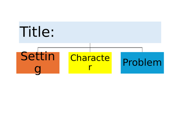This screenshot has height=133, width=173.
Task: Click the colon after the word Title
Action: click(52, 33)
